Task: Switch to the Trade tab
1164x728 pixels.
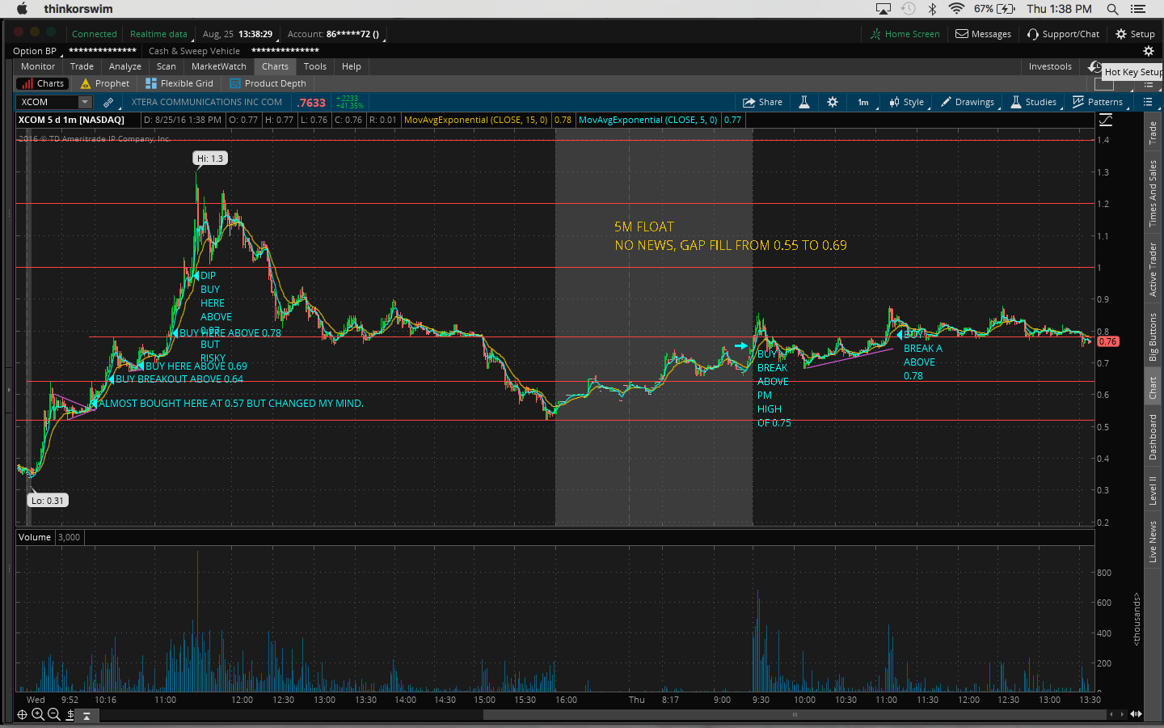Action: pos(82,66)
